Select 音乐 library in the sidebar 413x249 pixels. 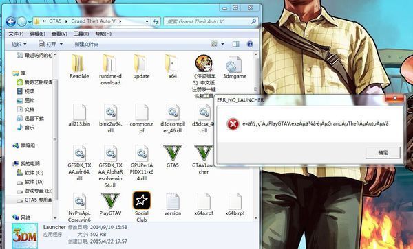26,128
